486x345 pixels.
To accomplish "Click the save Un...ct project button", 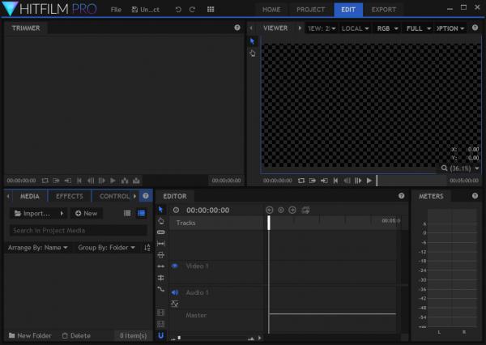I will click(145, 10).
